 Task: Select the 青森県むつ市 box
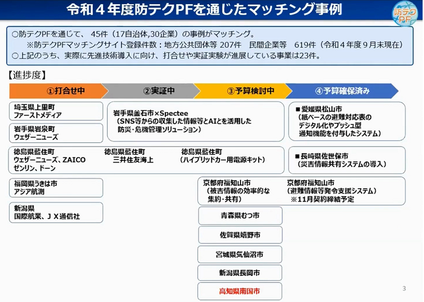[x=240, y=215]
